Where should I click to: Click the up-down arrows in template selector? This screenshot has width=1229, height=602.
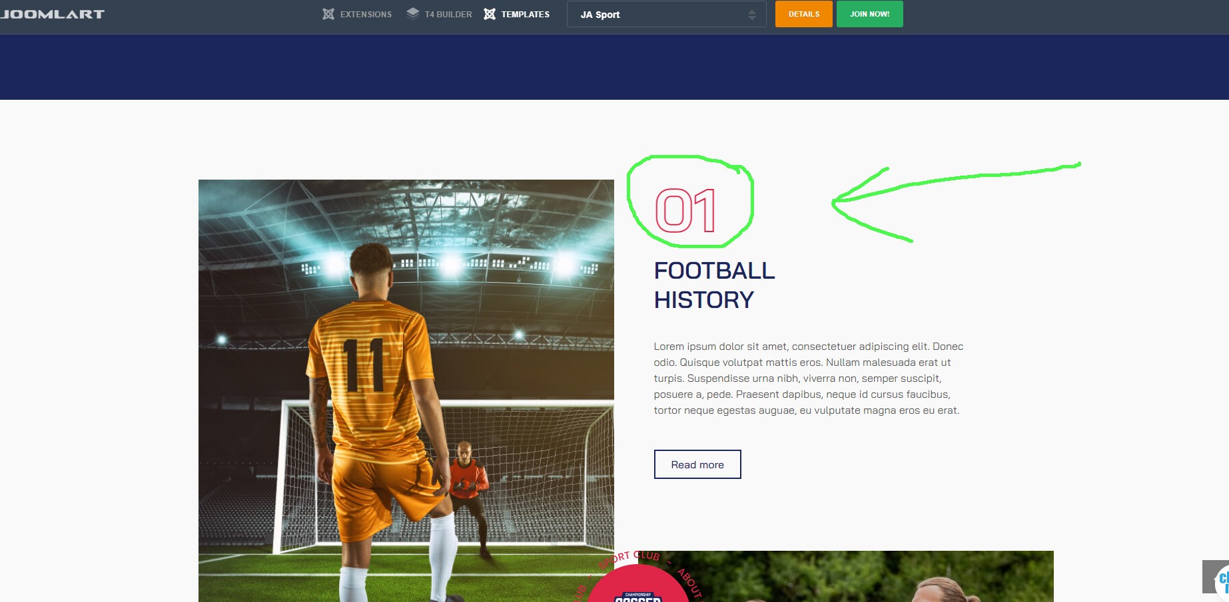pyautogui.click(x=752, y=15)
